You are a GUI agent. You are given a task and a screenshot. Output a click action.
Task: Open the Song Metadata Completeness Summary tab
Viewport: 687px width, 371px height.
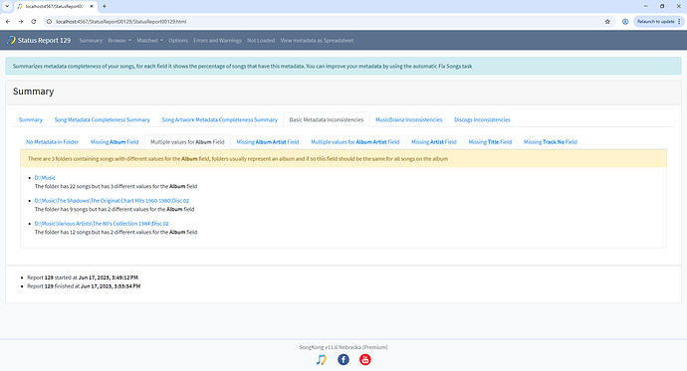103,119
